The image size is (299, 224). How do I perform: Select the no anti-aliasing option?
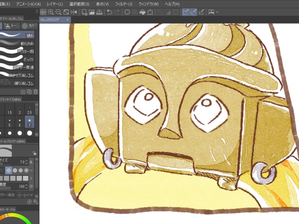[x=9, y=170]
